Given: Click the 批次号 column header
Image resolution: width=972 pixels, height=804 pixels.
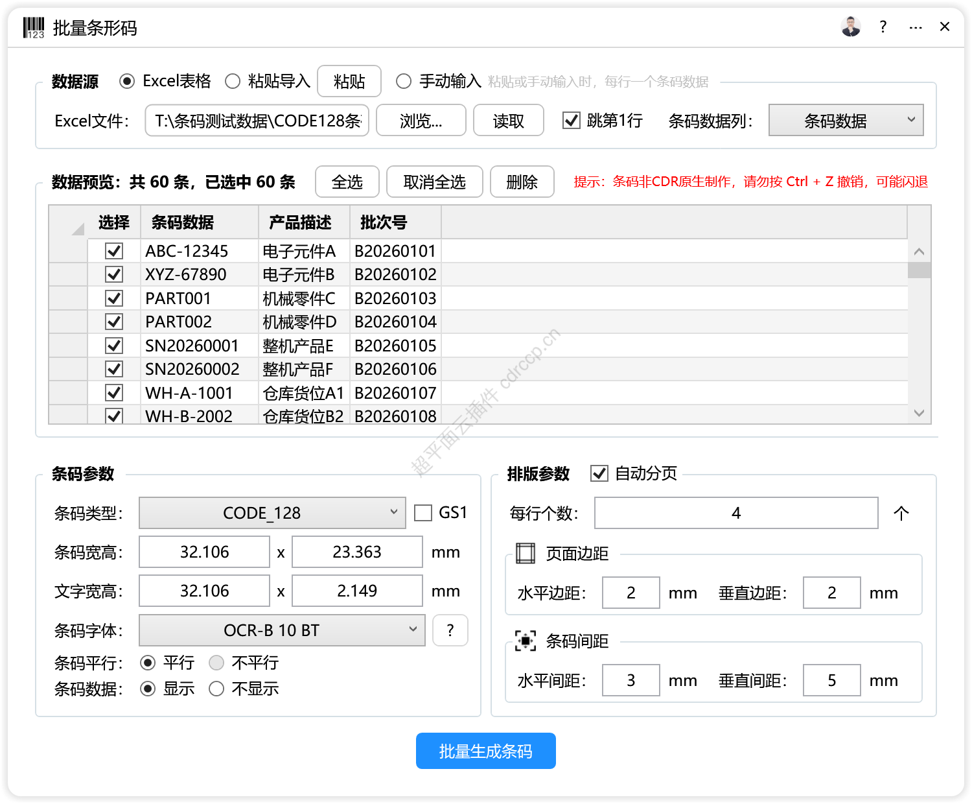Looking at the screenshot, I should pos(396,222).
